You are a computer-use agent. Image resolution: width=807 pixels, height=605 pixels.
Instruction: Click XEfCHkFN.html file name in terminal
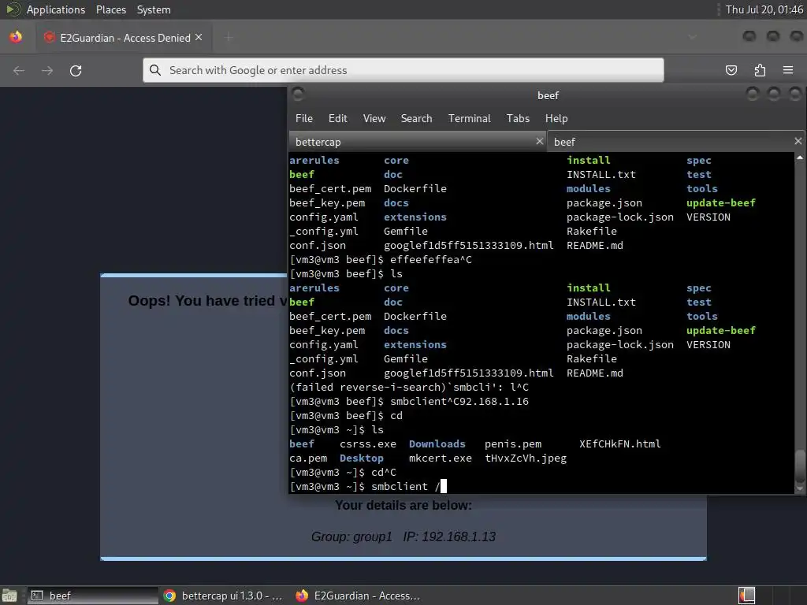(x=619, y=444)
